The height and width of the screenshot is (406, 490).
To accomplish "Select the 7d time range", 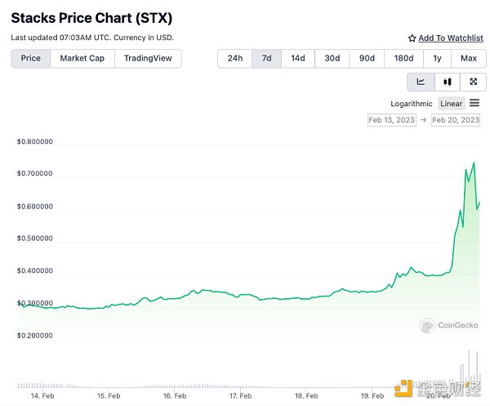I will 266,58.
